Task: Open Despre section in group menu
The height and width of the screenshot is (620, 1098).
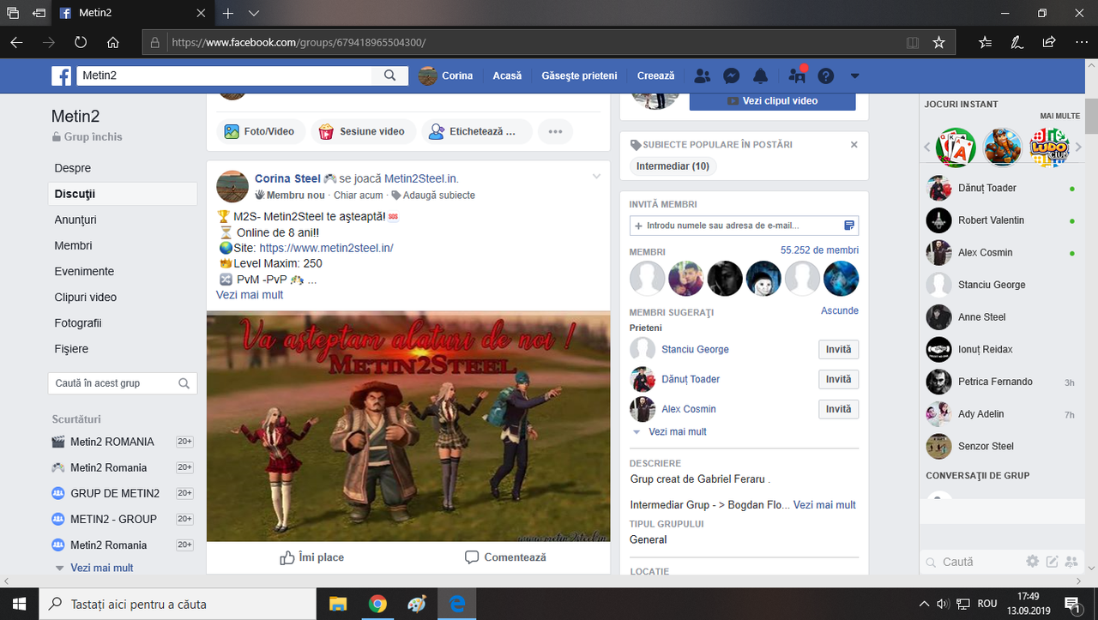Action: (x=73, y=168)
